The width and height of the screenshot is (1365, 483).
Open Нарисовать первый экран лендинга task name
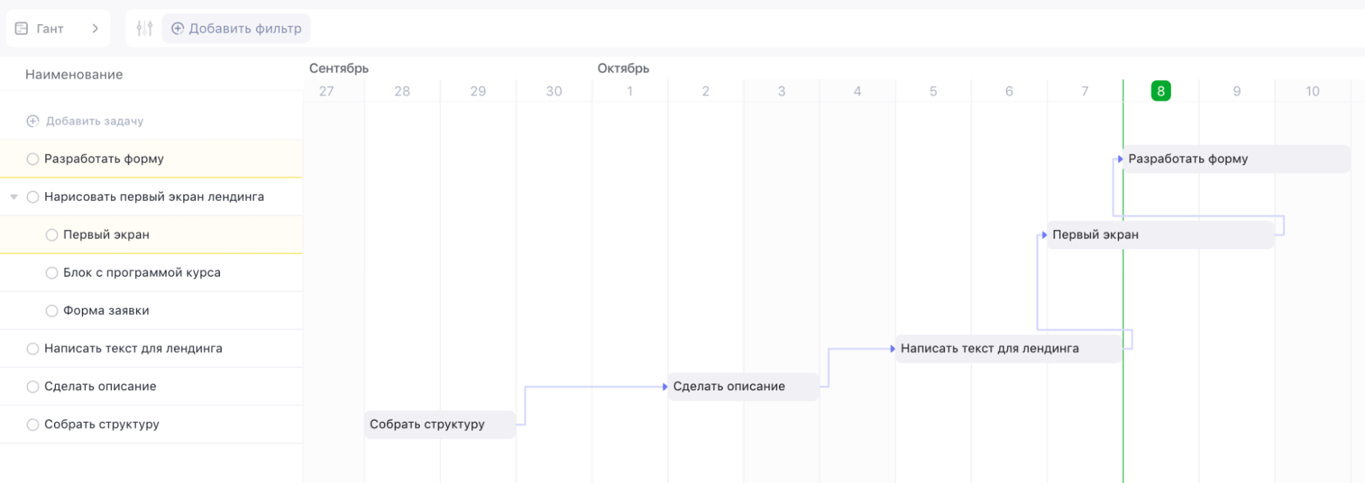[154, 197]
